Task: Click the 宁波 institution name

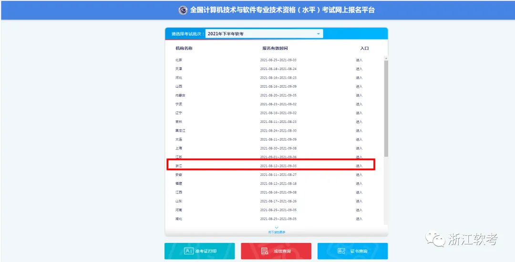Action: pos(179,104)
